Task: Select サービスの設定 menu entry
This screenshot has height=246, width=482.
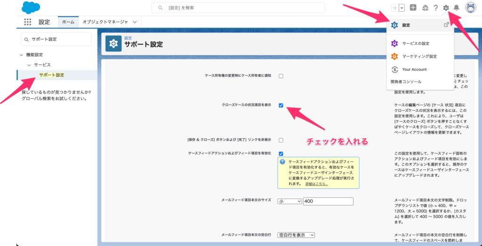Action: point(420,44)
